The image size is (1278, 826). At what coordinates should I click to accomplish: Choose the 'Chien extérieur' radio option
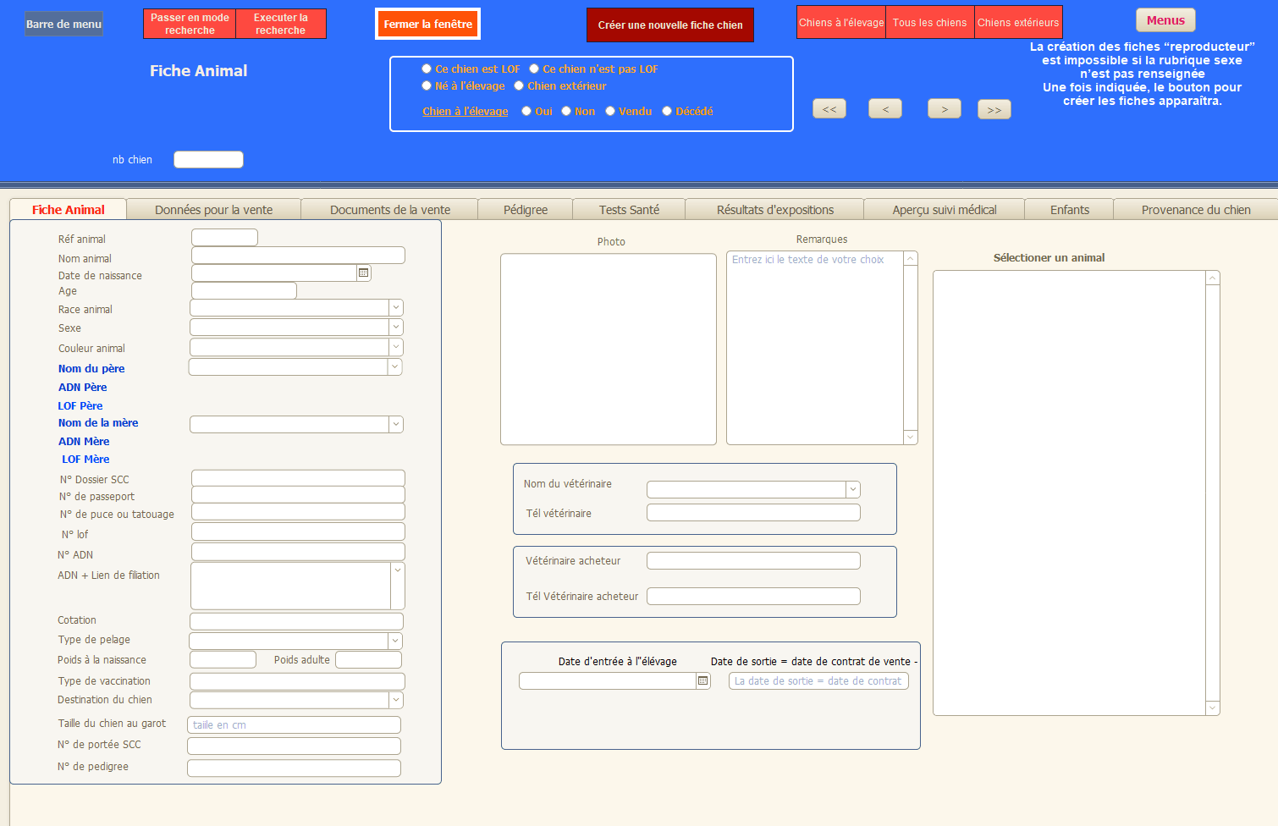(519, 85)
